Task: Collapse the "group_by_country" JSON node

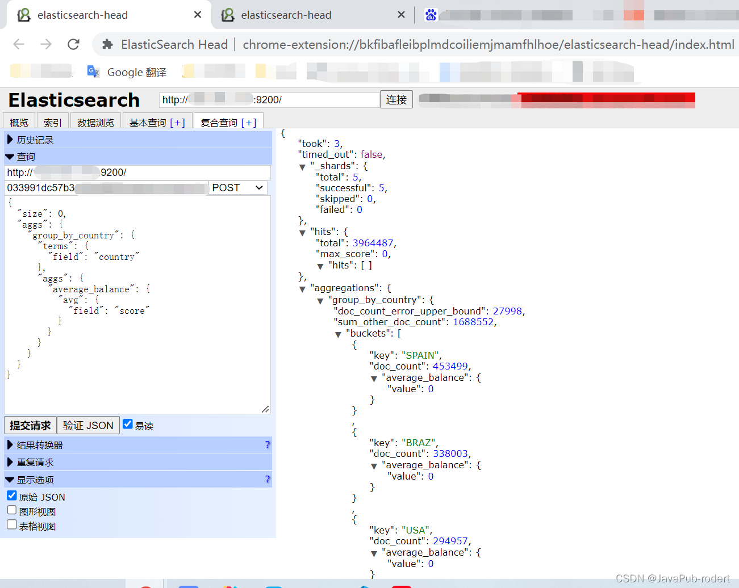Action: 320,301
